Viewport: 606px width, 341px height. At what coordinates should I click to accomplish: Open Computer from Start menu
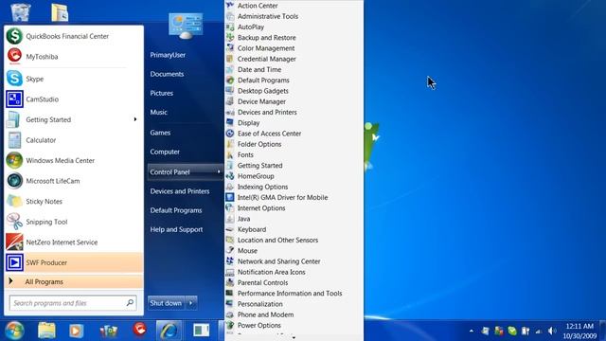pyautogui.click(x=165, y=152)
